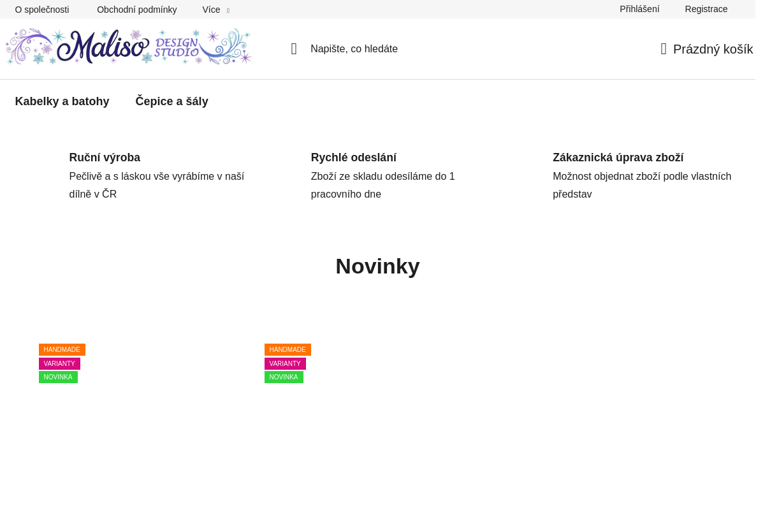Open the shopping cart icon

point(664,49)
